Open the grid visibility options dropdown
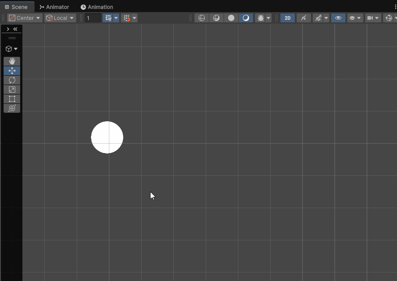Viewport: 397px width, 281px height. click(116, 18)
